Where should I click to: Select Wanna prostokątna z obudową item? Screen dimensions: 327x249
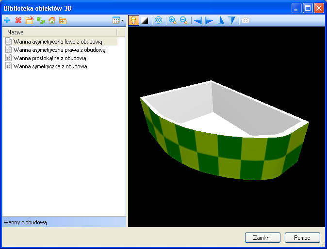50,58
